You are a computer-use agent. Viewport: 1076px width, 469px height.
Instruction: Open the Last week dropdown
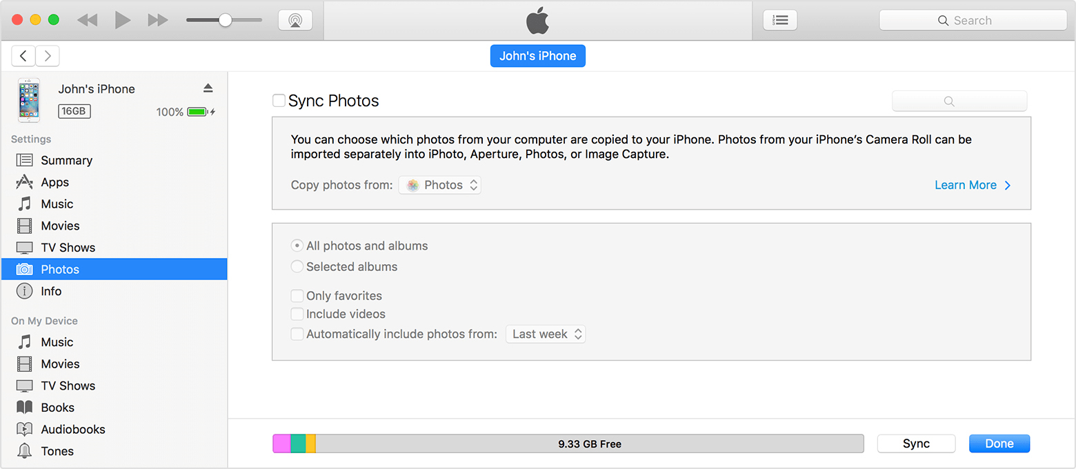point(546,334)
